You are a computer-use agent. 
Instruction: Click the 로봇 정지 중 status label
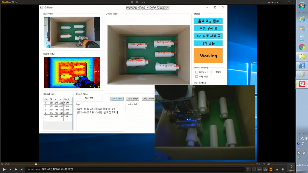coord(208,28)
